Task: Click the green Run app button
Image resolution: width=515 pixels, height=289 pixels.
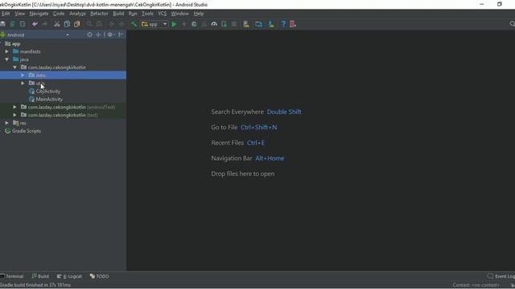Action: pyautogui.click(x=175, y=24)
